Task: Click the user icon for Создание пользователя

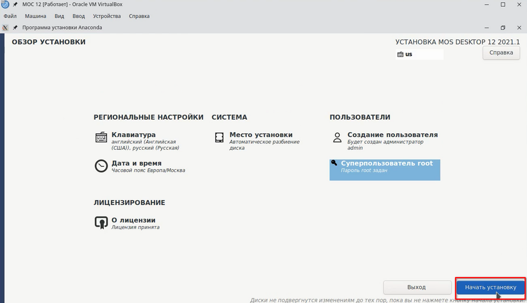Action: pyautogui.click(x=337, y=138)
